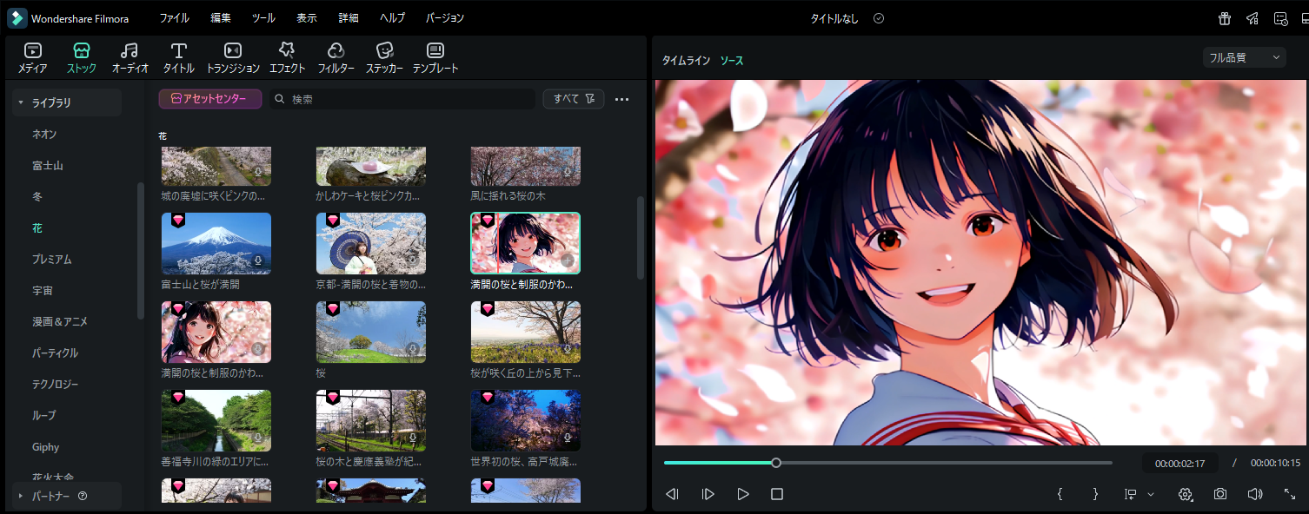Toggle fullscreen preview mode

(x=1290, y=494)
